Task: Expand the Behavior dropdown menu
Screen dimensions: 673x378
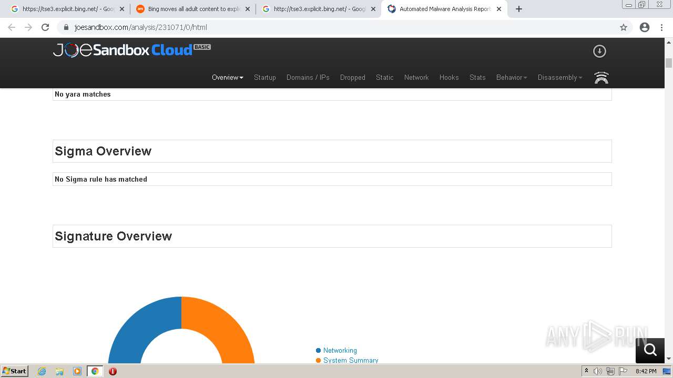Action: point(512,77)
